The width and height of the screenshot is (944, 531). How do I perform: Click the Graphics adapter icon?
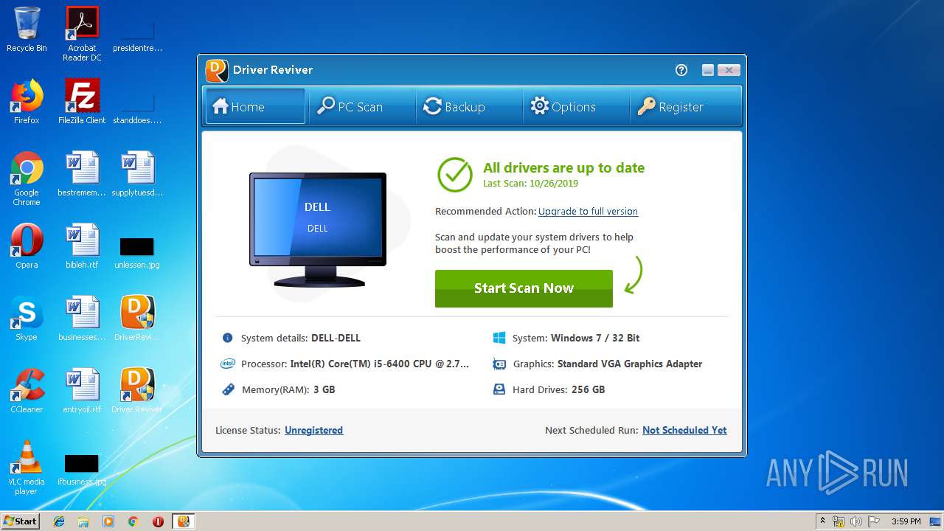(499, 364)
